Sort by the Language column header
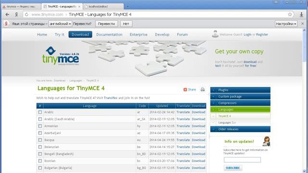Image resolution: width=308 pixels, height=173 pixels. click(90, 106)
